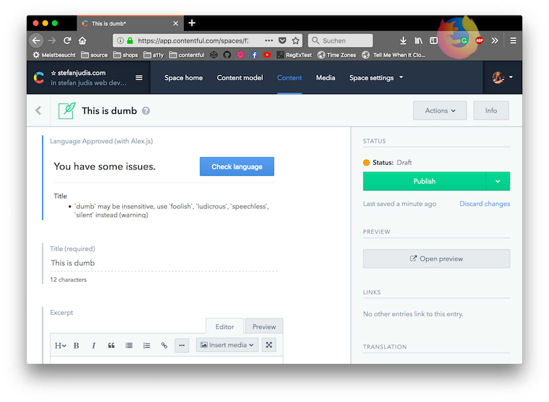
Task: Go back using the left chevron arrow
Action: pos(38,110)
